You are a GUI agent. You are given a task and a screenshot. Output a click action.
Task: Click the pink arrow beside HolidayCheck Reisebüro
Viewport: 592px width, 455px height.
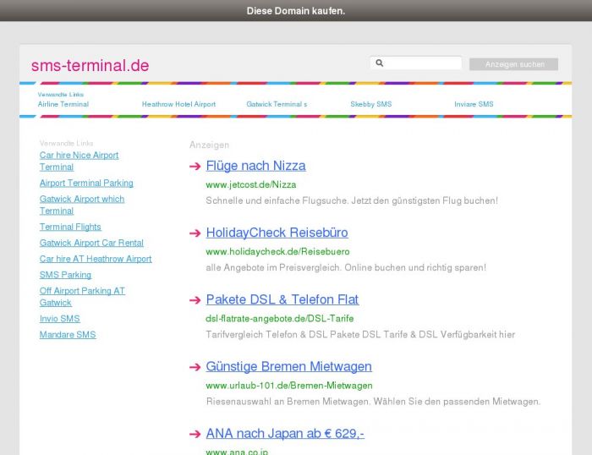tap(195, 233)
